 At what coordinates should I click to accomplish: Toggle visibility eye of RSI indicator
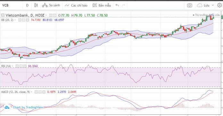pos(17,66)
